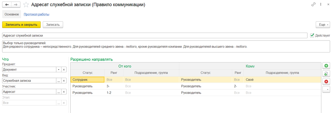This screenshot has height=113, width=335.
Task: Expand the Предмет dropdown list
Action: (x=59, y=70)
